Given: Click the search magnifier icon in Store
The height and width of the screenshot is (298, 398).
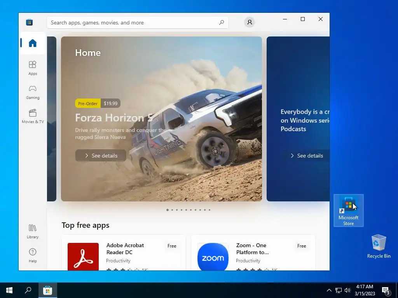Looking at the screenshot, I should tap(221, 23).
